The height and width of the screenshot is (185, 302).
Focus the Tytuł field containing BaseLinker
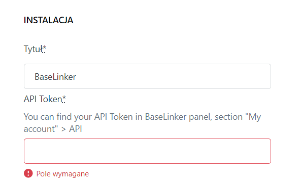tap(147, 76)
